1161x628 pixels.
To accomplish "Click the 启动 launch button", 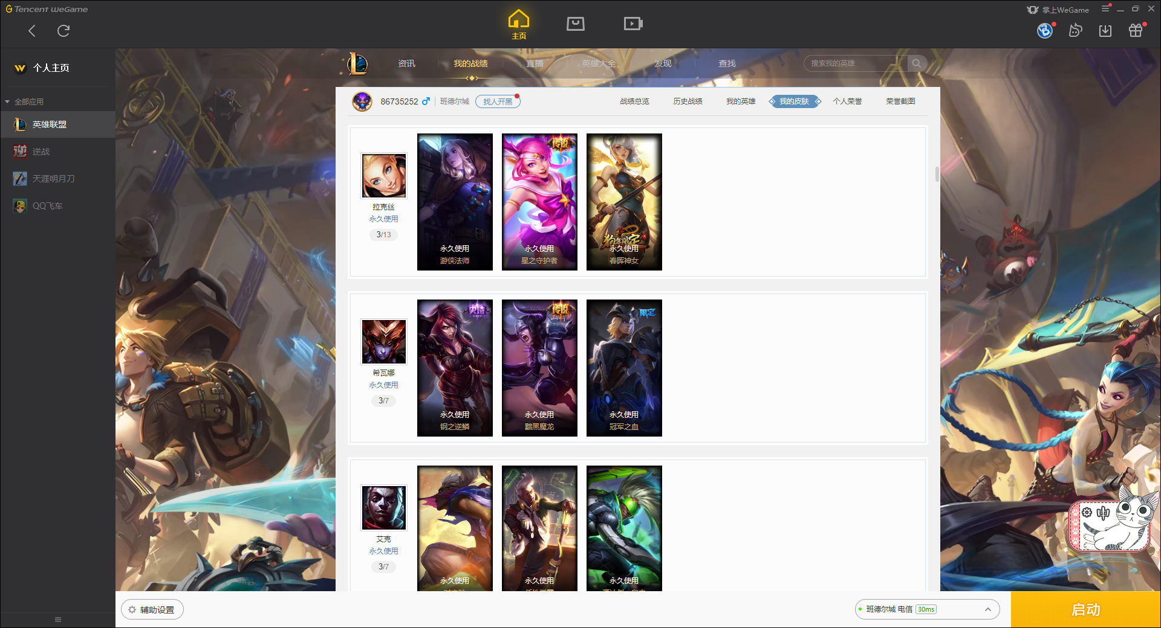I will (x=1085, y=609).
